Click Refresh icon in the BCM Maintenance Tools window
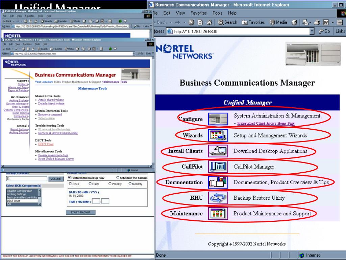This screenshot has height=260, width=346. pyautogui.click(x=28, y=49)
